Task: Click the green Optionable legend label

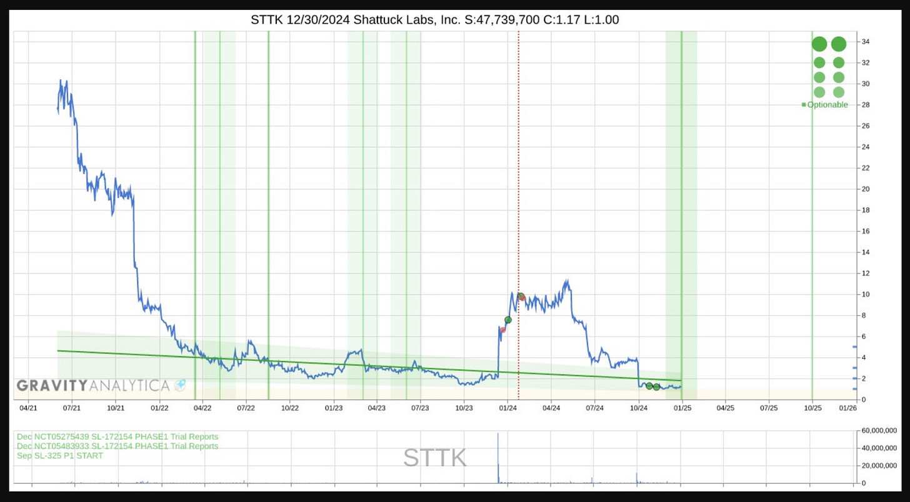Action: point(827,105)
